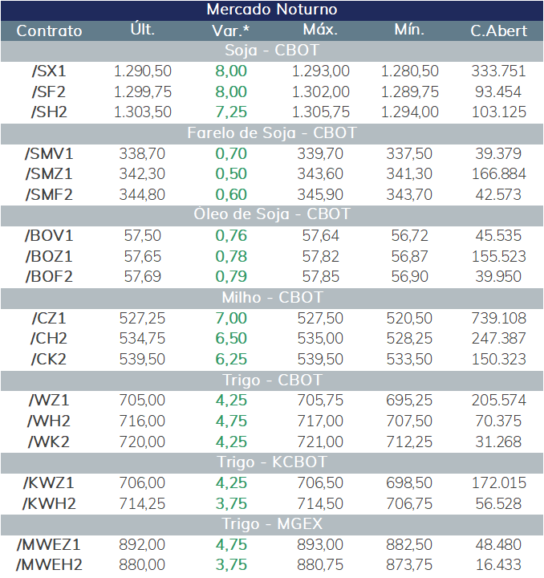The width and height of the screenshot is (544, 578).
Task: Click the Óleo de Soja - CBOT header
Action: click(x=272, y=215)
